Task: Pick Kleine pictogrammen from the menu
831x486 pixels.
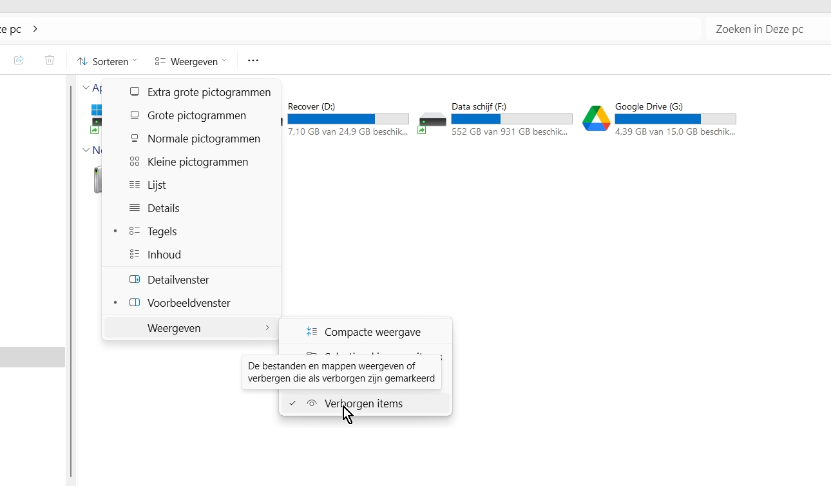Action: (x=197, y=162)
